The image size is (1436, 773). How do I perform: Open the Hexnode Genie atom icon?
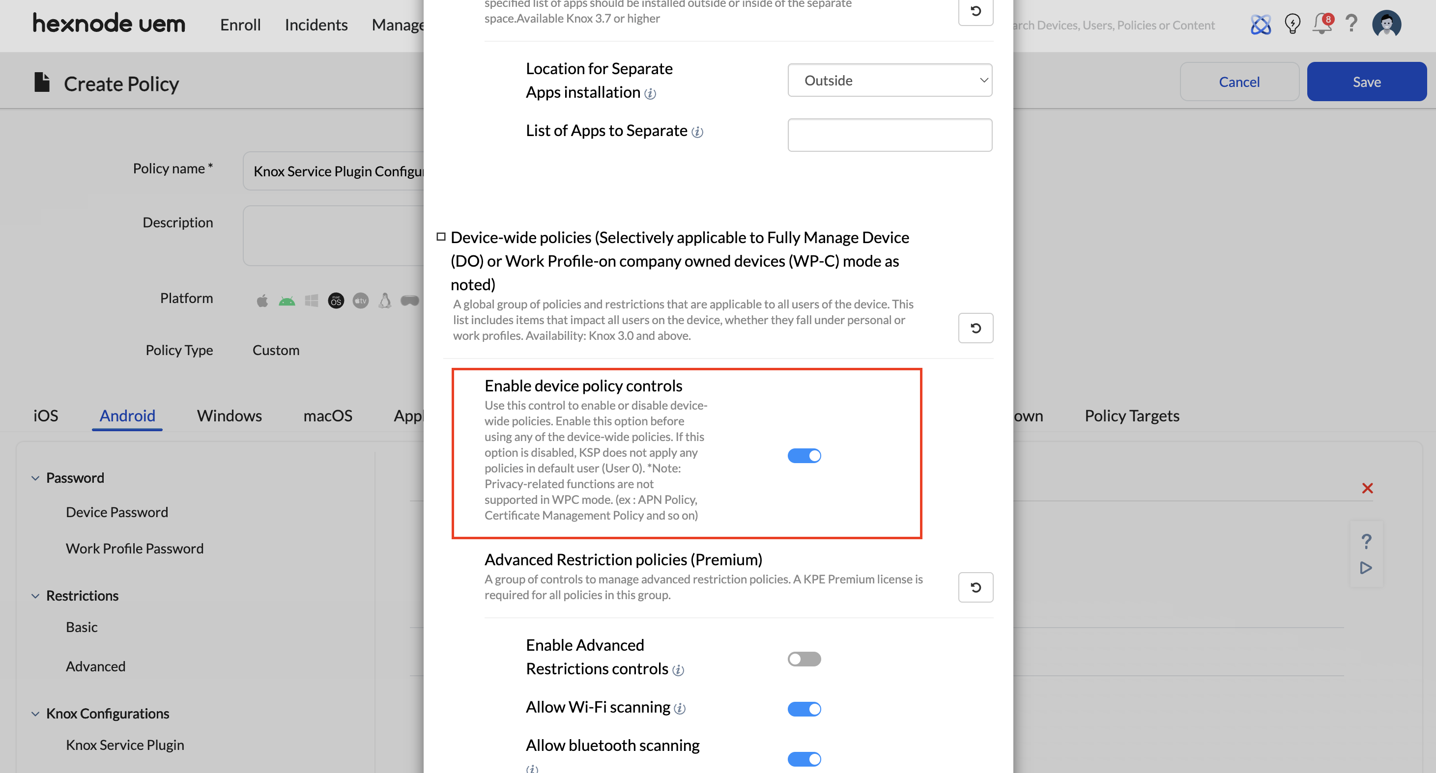point(1261,25)
